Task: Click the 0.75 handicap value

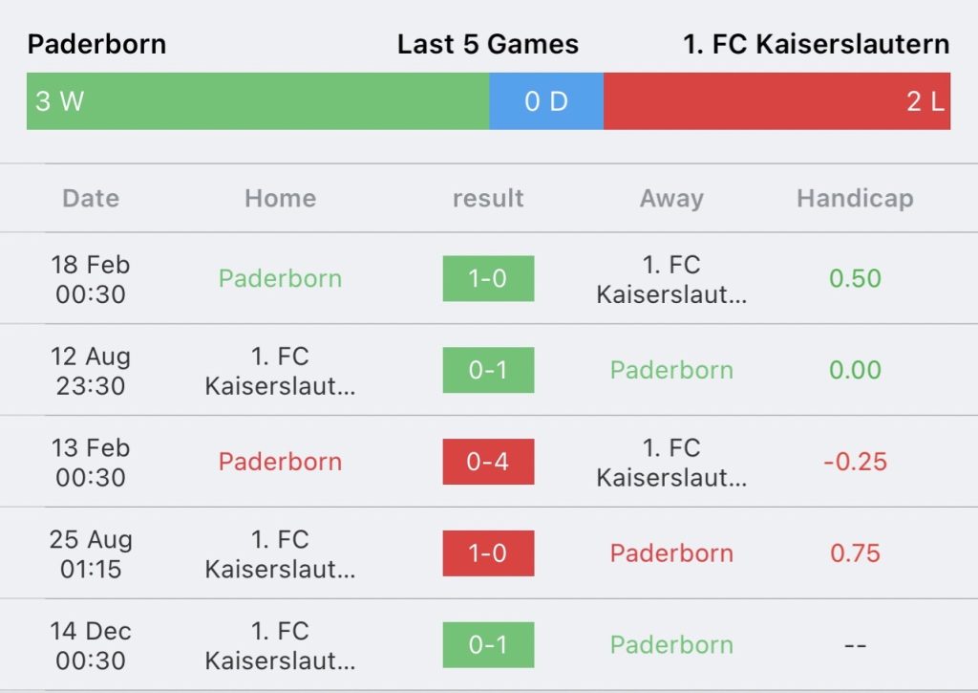Action: (855, 553)
